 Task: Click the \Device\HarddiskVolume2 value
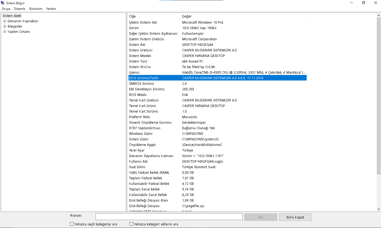click(x=202, y=145)
